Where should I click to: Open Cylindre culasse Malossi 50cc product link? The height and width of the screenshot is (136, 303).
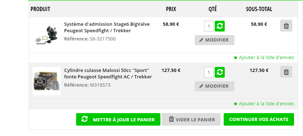(108, 73)
